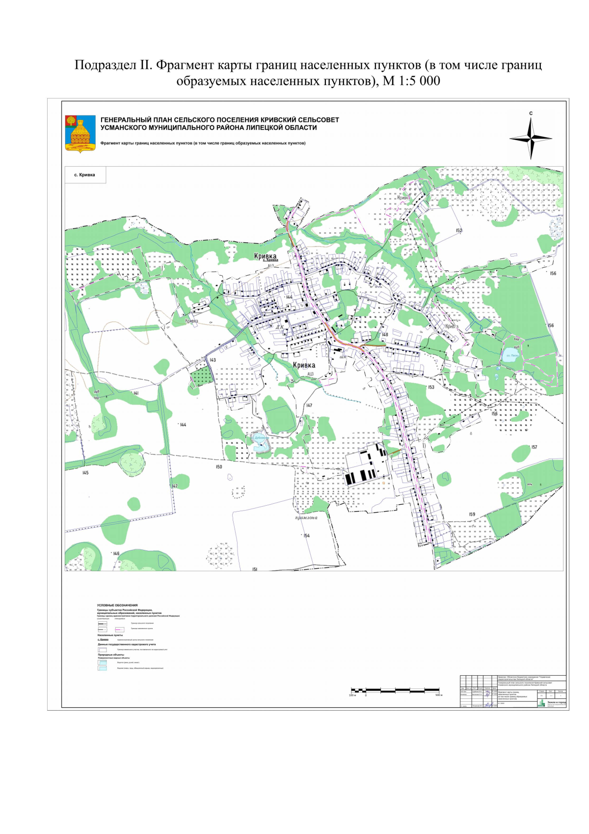Click the watercourse legend symbol
Viewport: 589px width, 834px height.
coord(102,662)
